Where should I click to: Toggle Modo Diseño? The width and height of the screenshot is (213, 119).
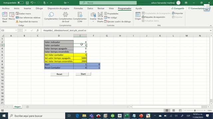click(100, 17)
